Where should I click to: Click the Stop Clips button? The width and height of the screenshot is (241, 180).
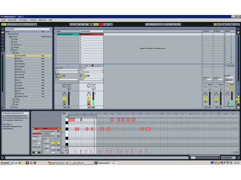click(230, 66)
